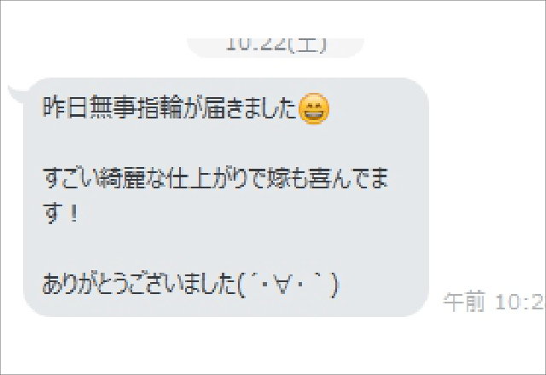The image size is (546, 375).
Task: Select the first line 昨日無事指輪が届きました
Action: coord(169,108)
